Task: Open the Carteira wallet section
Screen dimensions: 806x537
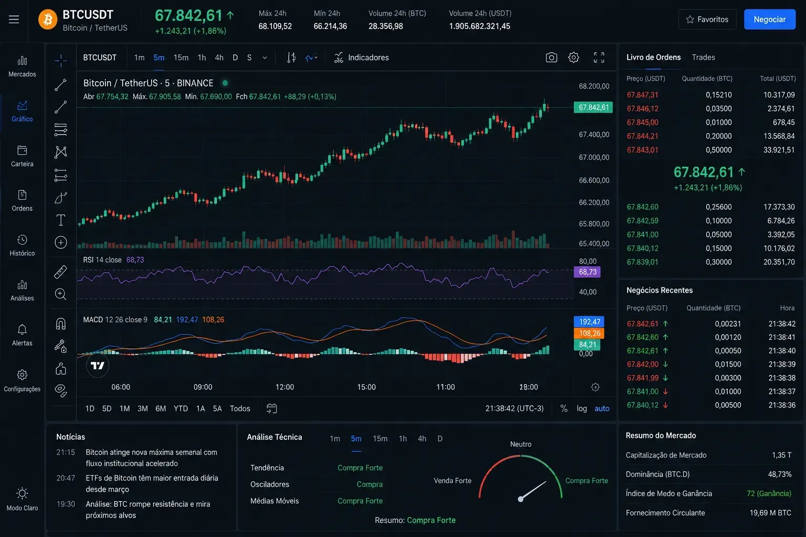Action: (22, 156)
